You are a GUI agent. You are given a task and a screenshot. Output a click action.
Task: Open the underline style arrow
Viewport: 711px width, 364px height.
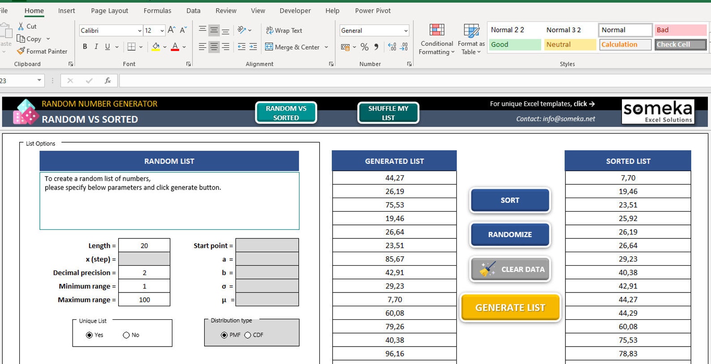click(x=117, y=47)
